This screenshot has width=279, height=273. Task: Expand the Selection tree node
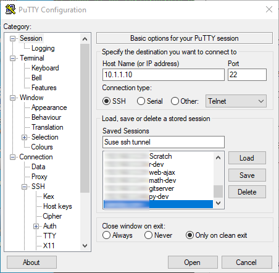[24, 137]
